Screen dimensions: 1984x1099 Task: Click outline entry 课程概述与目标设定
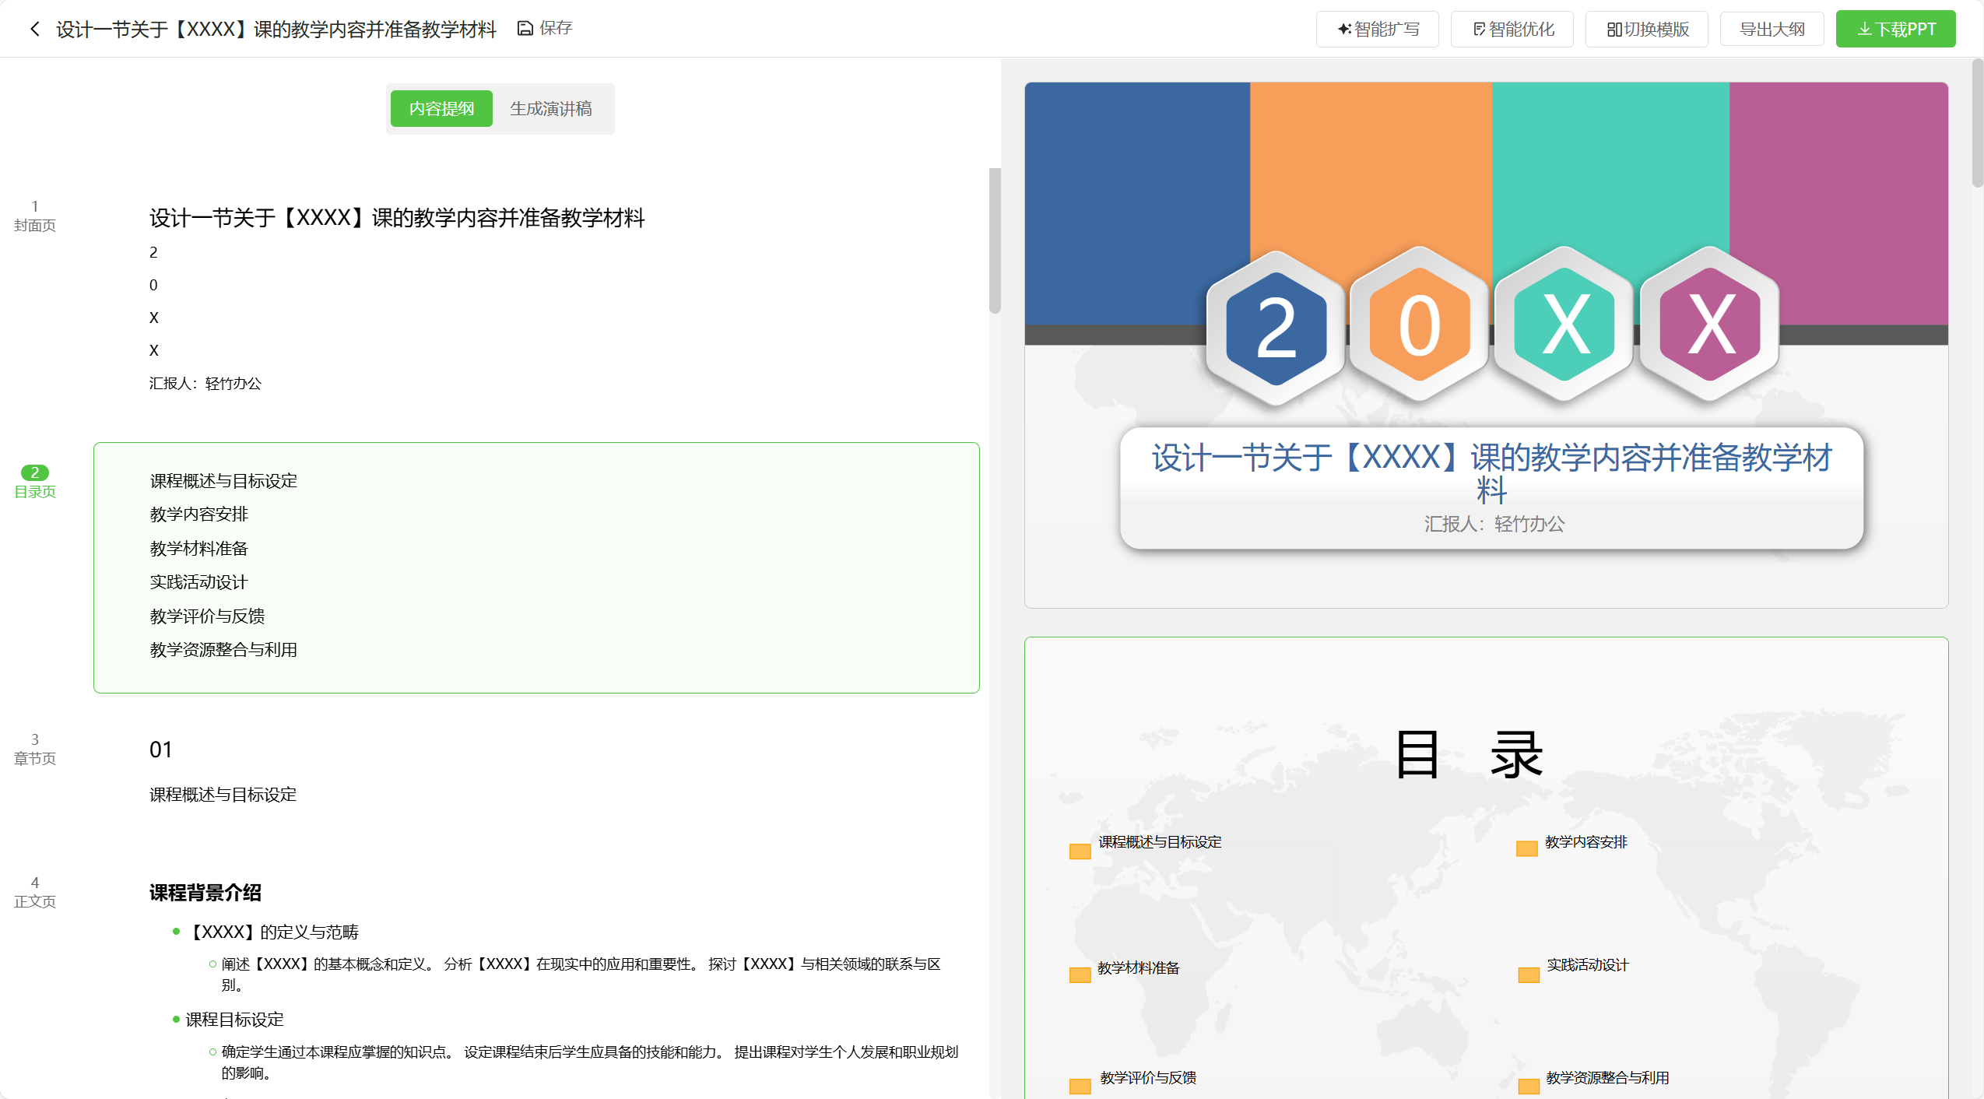pyautogui.click(x=223, y=480)
